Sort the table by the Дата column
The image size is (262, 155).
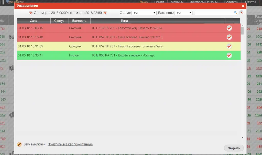point(34,21)
